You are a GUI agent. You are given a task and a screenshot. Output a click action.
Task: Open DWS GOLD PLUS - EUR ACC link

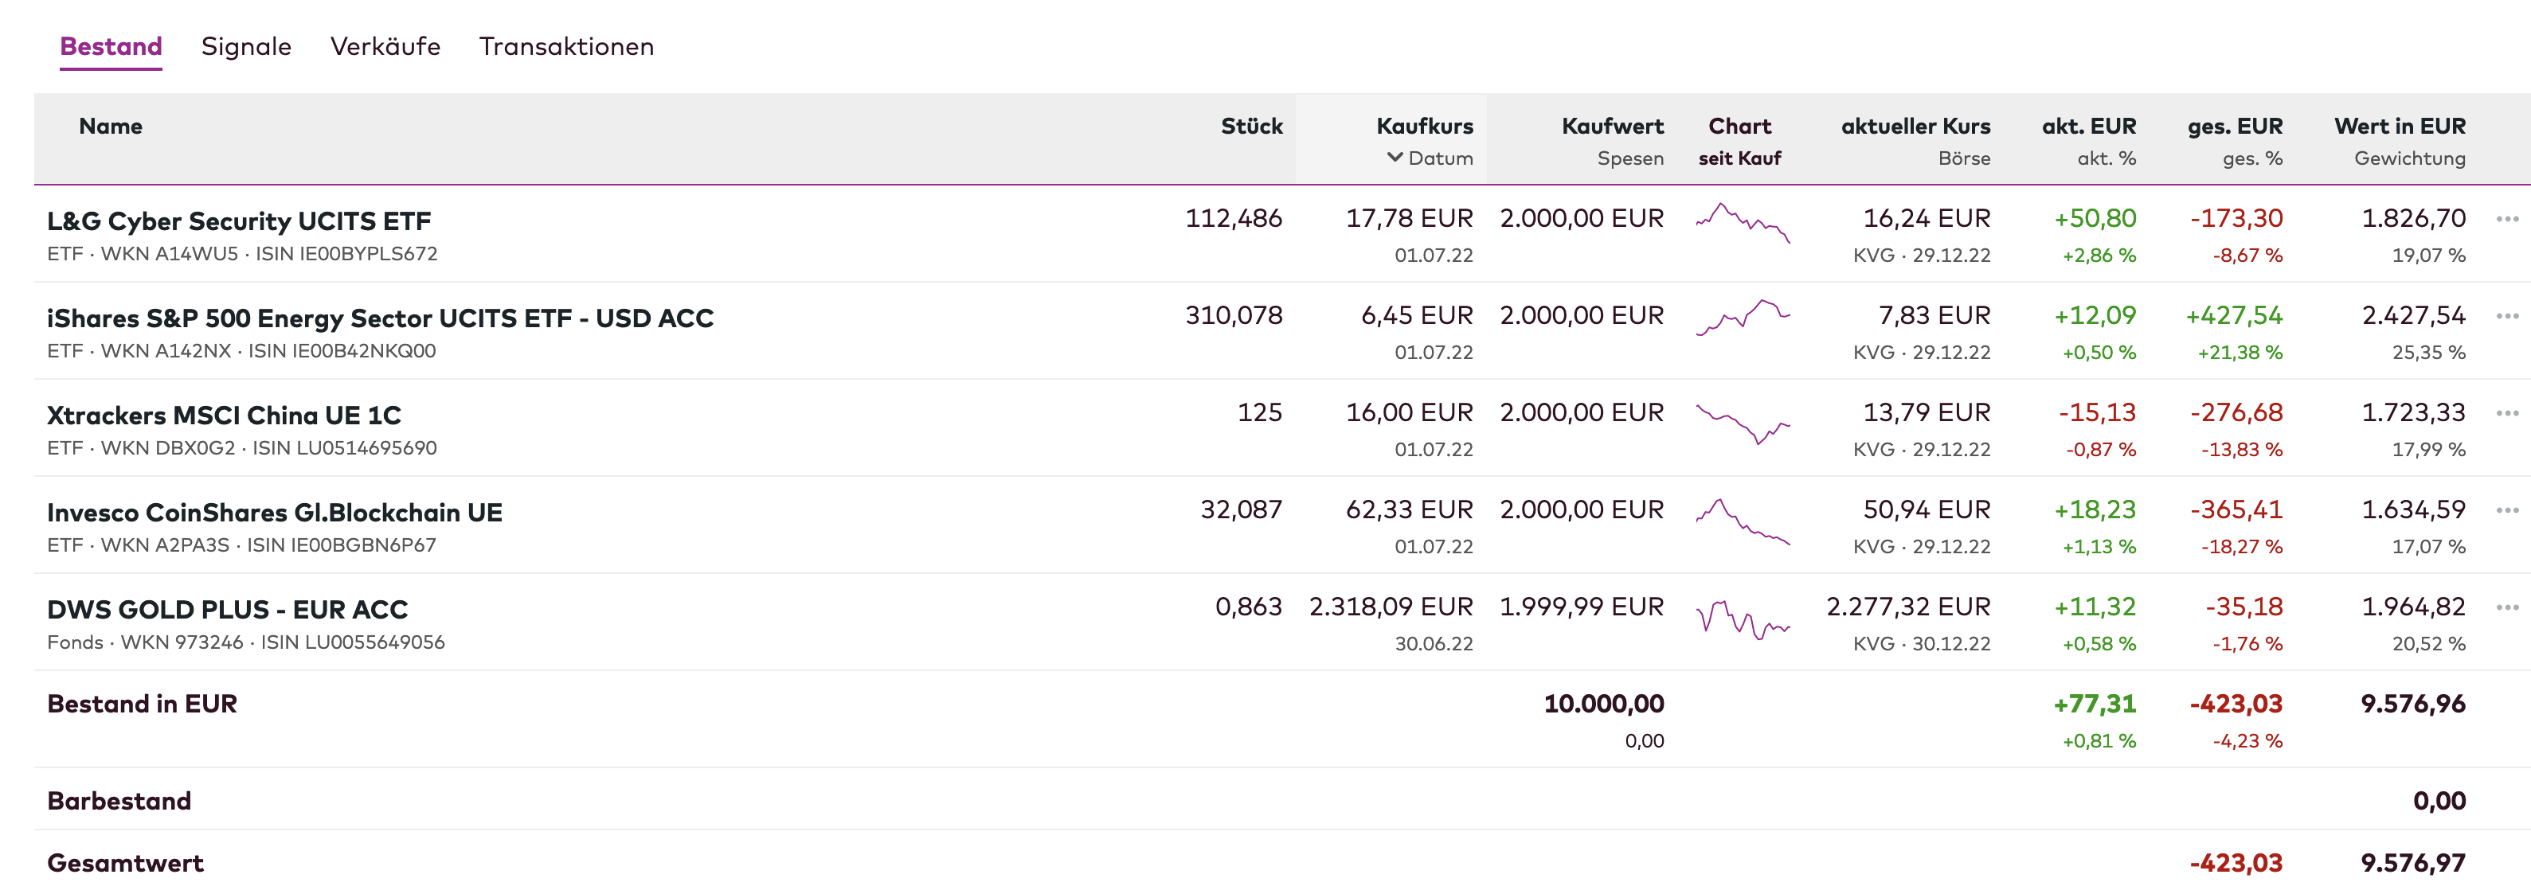(227, 610)
